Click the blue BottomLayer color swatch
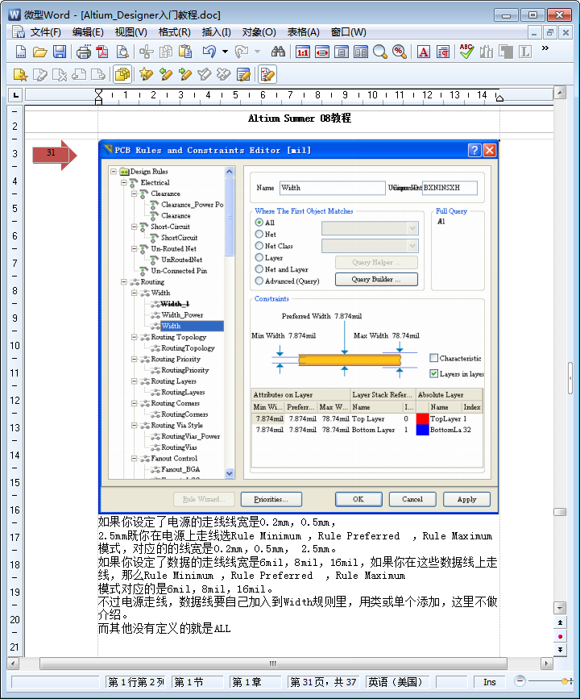 422,430
